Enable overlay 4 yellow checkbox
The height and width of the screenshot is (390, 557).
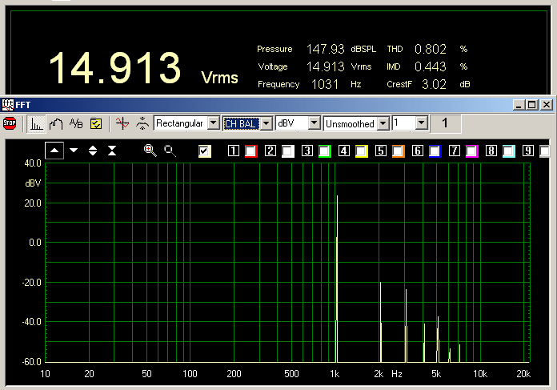tap(361, 151)
